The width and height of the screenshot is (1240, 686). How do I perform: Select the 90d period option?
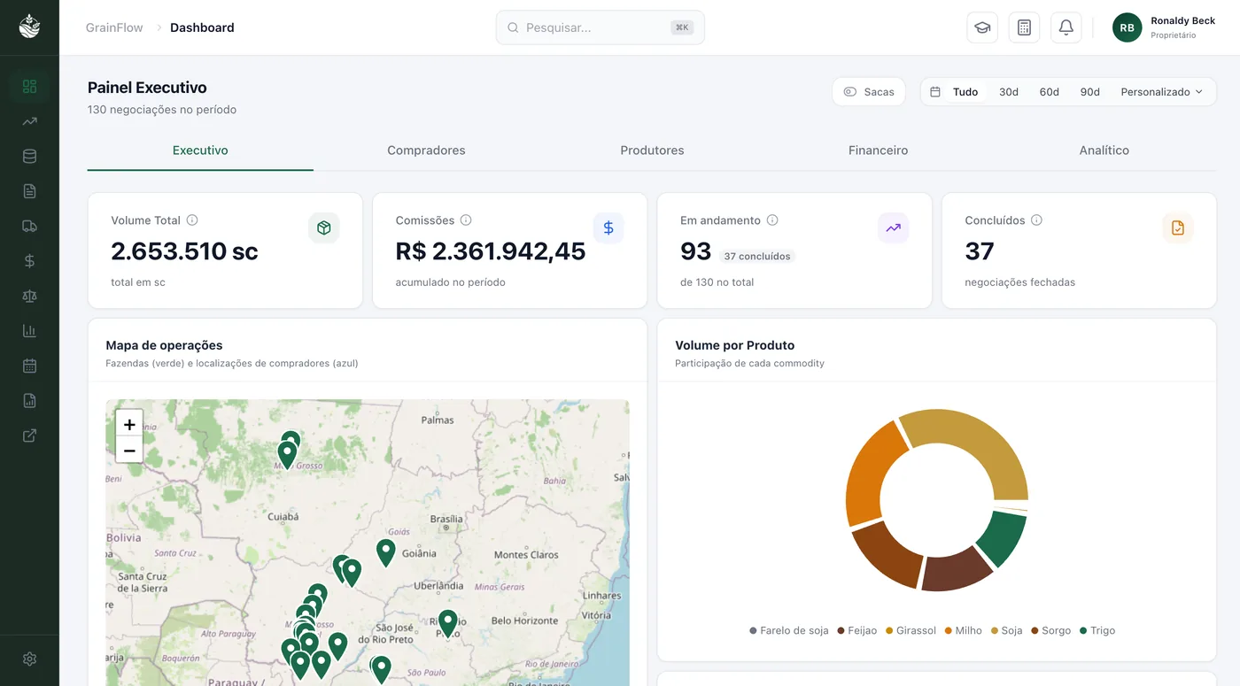pos(1090,92)
